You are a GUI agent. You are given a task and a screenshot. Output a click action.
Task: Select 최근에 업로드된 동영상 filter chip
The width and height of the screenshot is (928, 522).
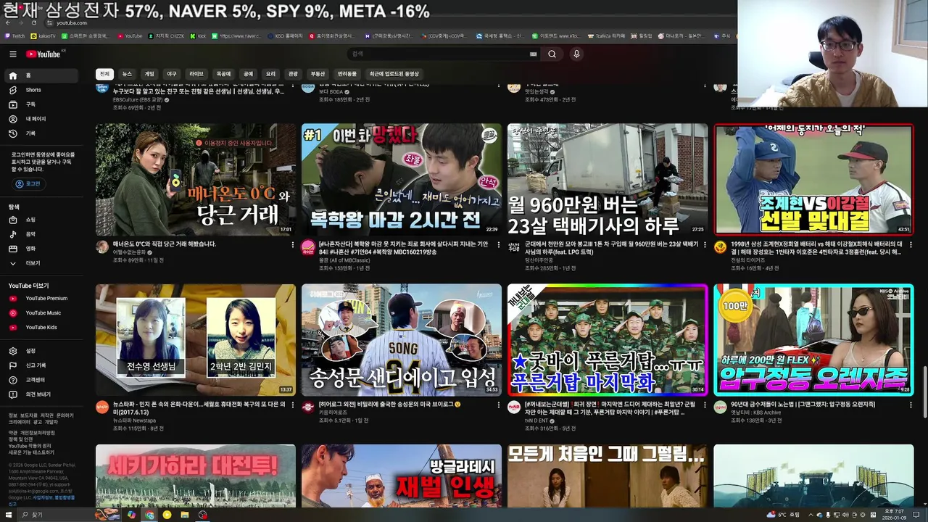click(394, 74)
